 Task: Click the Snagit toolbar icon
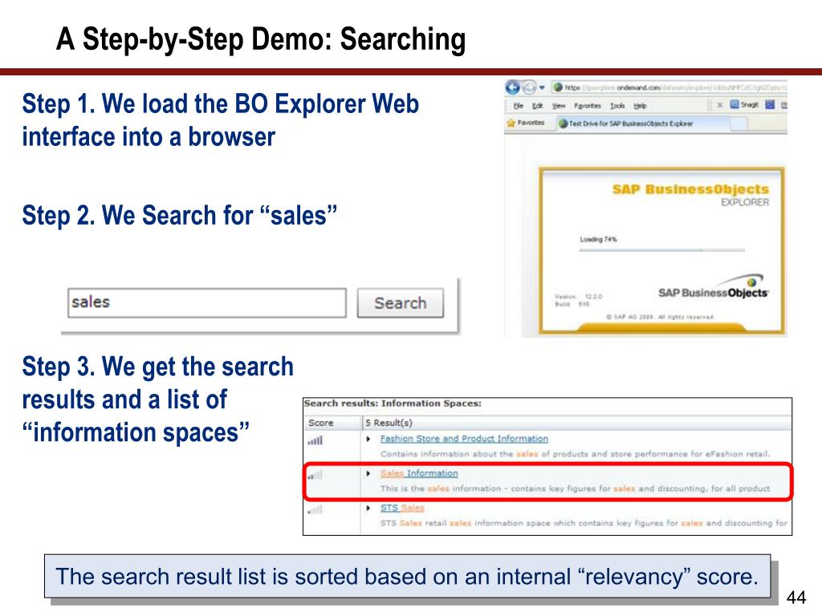[744, 105]
